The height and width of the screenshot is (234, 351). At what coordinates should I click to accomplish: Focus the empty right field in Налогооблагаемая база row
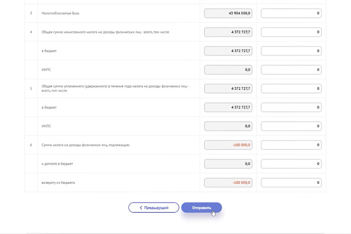tap(291, 13)
